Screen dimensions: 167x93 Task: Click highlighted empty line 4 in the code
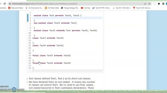[67, 18]
